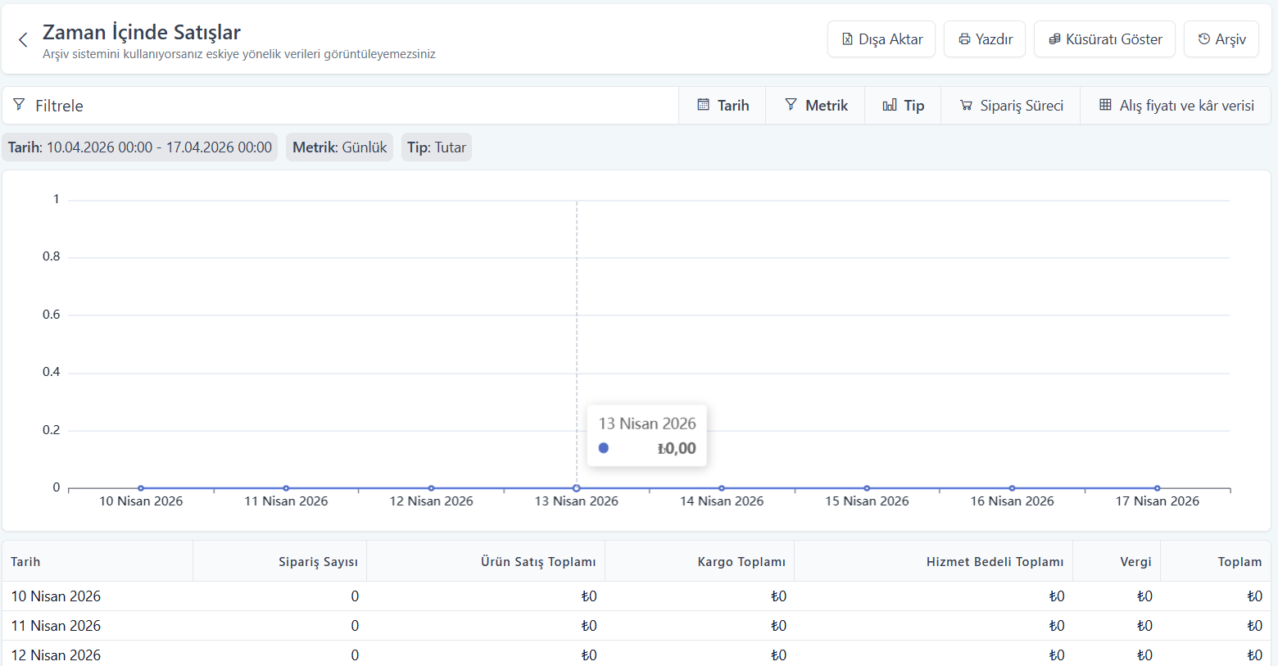Click the 16 Nisan 2026 x-axis label

coord(1013,501)
